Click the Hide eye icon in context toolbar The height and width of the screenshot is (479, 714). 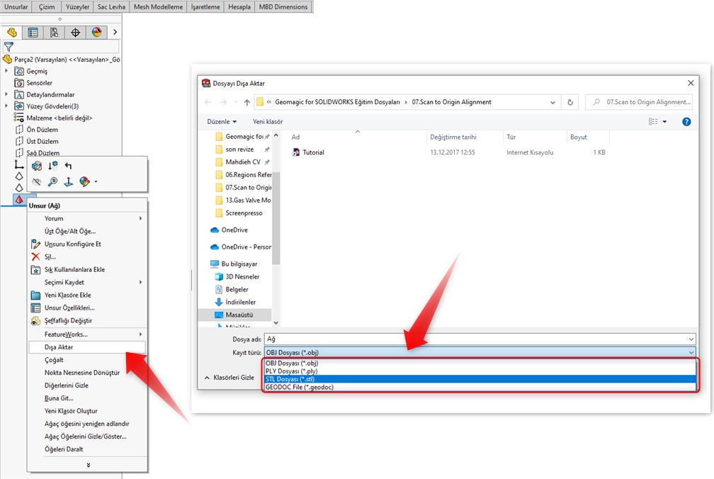[x=36, y=182]
